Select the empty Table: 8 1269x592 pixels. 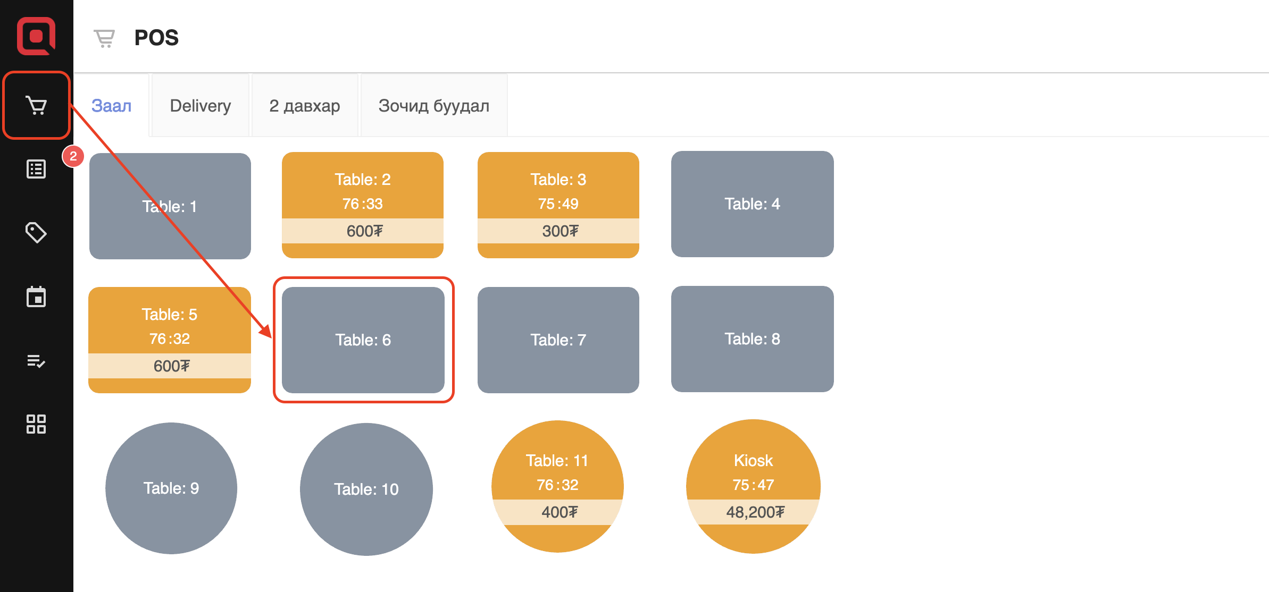tap(753, 339)
